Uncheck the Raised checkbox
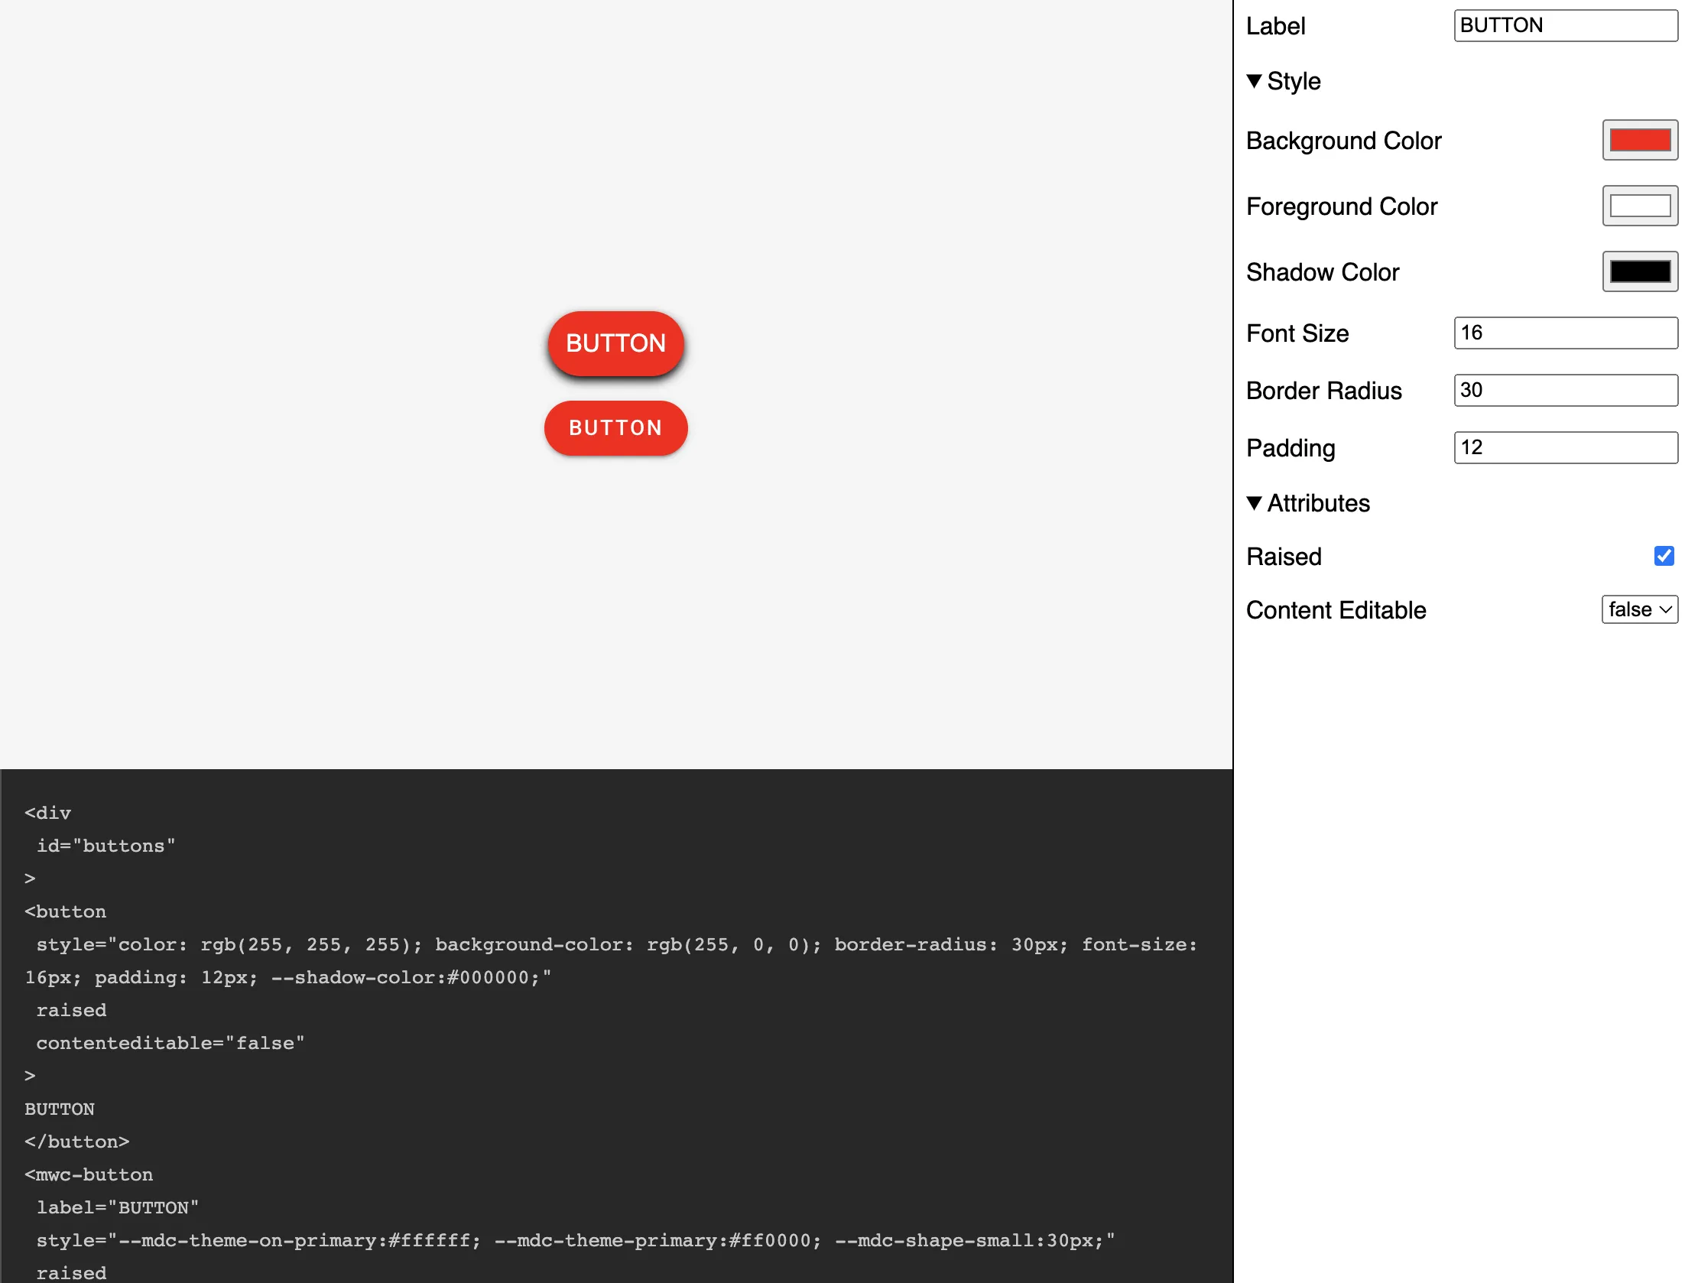1685x1283 pixels. [1664, 556]
